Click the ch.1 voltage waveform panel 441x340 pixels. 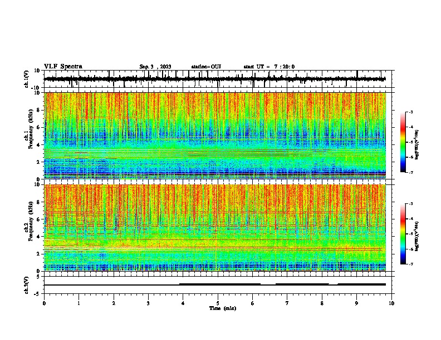tap(218, 79)
